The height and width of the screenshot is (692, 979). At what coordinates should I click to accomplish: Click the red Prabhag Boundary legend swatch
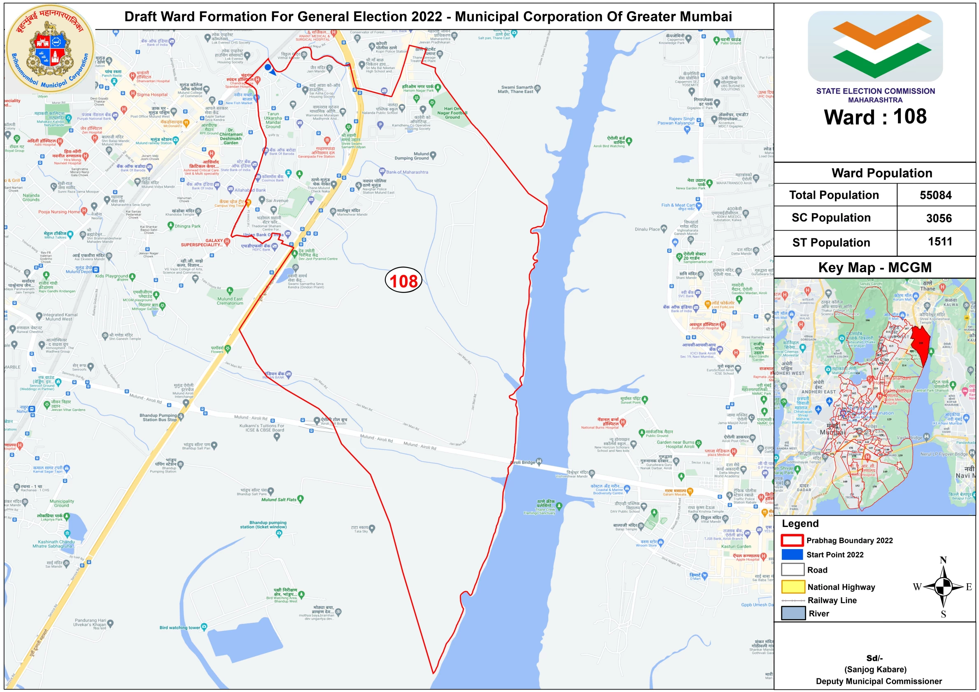[x=792, y=540]
